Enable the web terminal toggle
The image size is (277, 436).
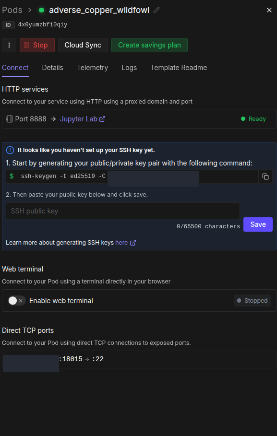click(x=17, y=301)
